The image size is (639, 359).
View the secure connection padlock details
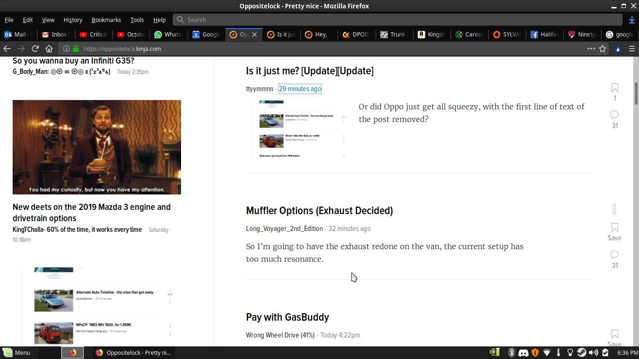pos(76,49)
